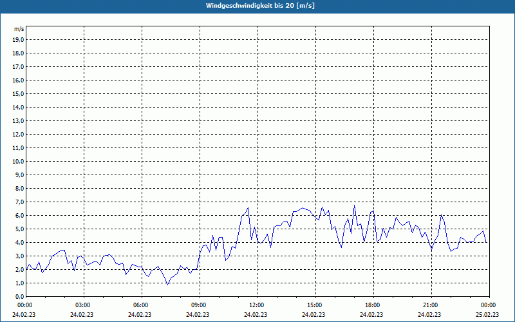Viewport: 515px width, 322px height.
Task: Click the chart title "Windgeschwindigkeit bis 20 [m/s]"
Action: (260, 6)
